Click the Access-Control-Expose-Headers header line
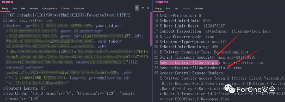 (192, 73)
